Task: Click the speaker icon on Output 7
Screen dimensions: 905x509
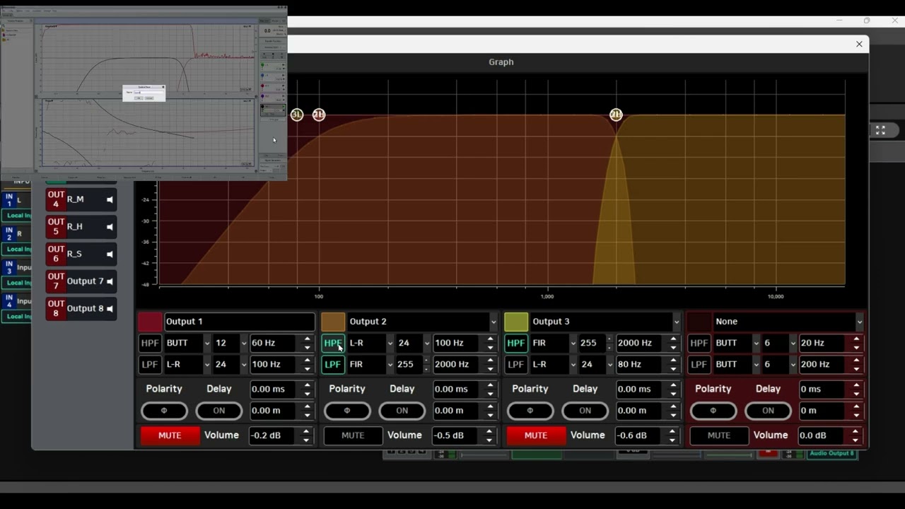Action: [110, 281]
